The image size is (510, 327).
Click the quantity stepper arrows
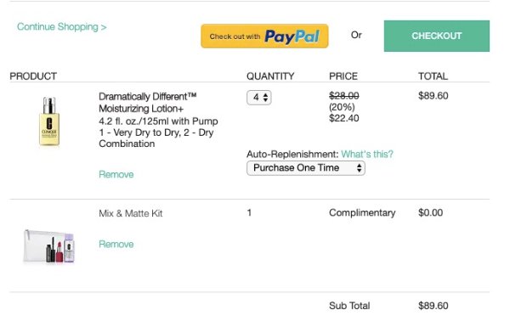point(266,98)
